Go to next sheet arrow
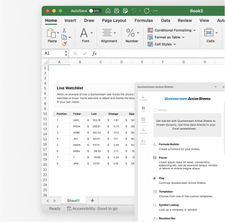The width and height of the screenshot is (225, 222). click(55, 201)
